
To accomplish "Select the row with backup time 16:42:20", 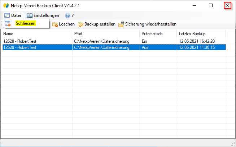I will [114, 41].
